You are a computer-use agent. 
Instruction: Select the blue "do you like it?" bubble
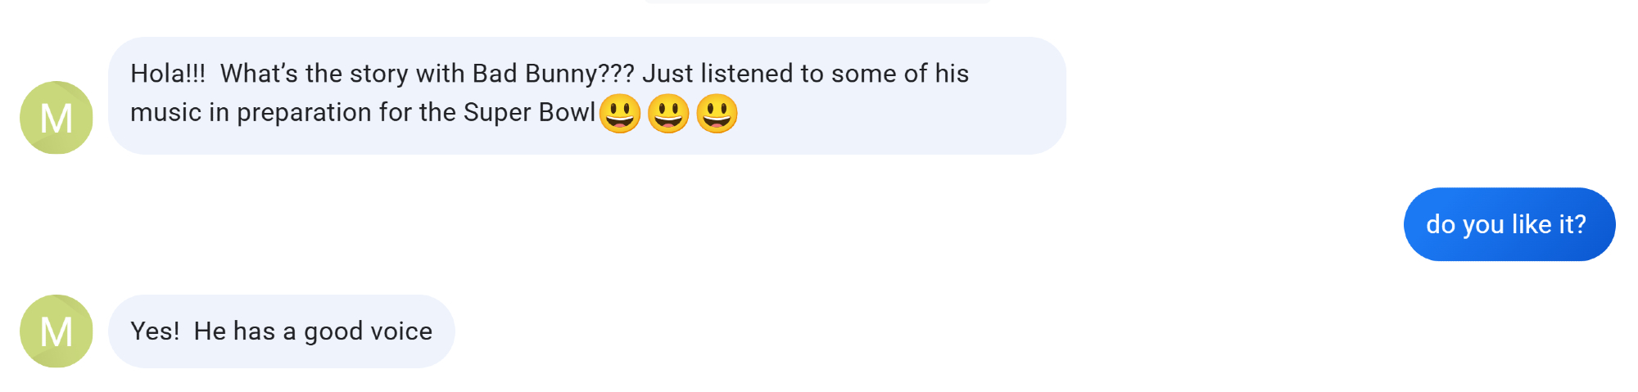click(1509, 224)
